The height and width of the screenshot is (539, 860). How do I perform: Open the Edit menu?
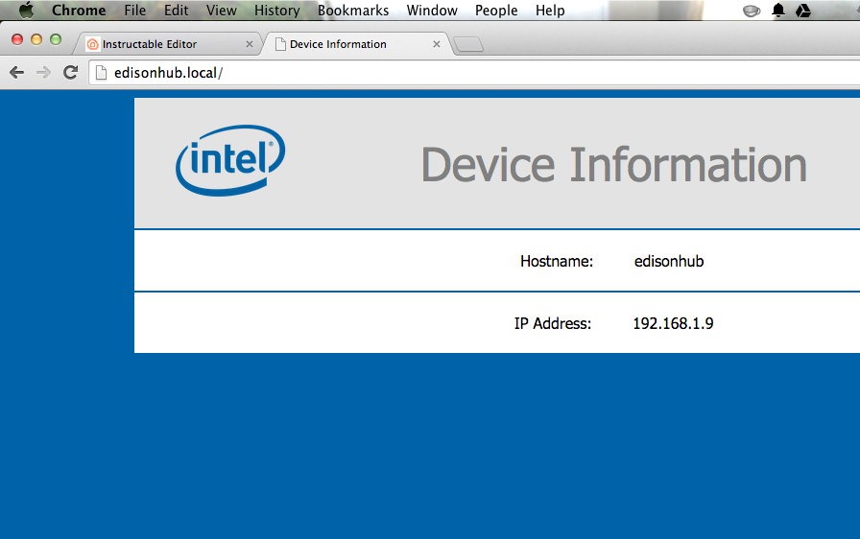[x=176, y=11]
